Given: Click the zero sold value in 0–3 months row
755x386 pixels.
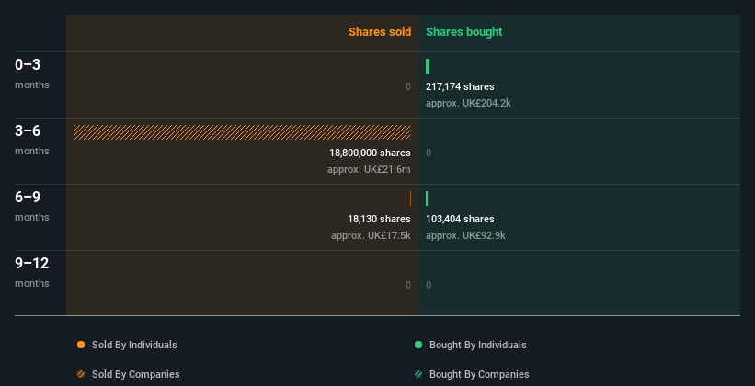Looking at the screenshot, I should pyautogui.click(x=408, y=86).
